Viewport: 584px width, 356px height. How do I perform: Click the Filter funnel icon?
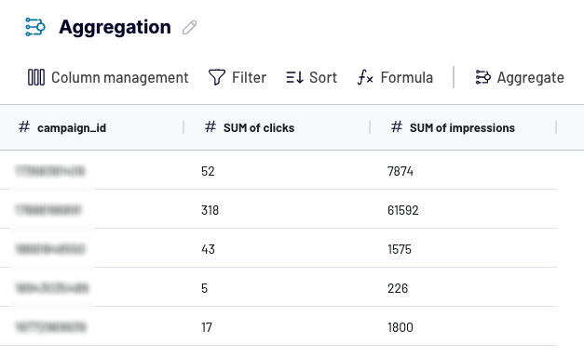click(217, 77)
